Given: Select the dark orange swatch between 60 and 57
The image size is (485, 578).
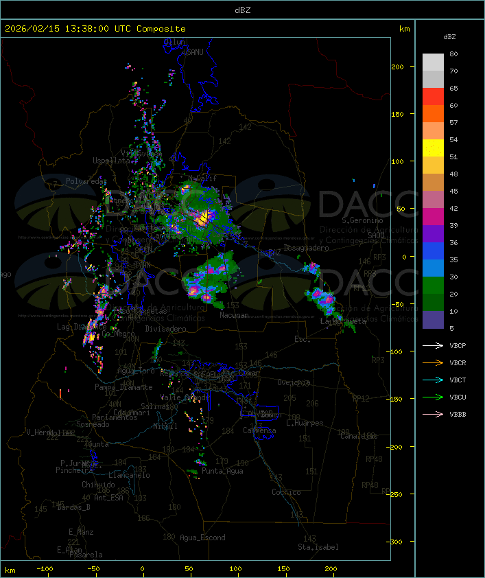Looking at the screenshot, I should click(x=433, y=113).
